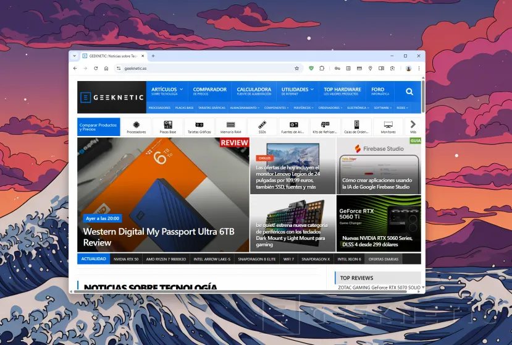Open the COMPARADOR de precios menu item
The width and height of the screenshot is (512, 345).
point(209,92)
